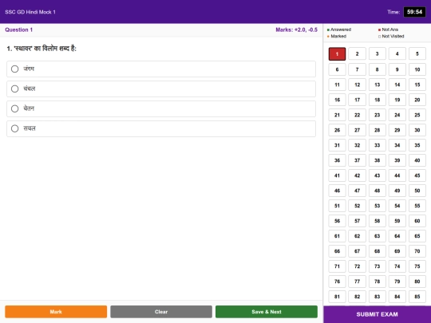Navigate to question 28
The height and width of the screenshot is (323, 431).
[377, 130]
